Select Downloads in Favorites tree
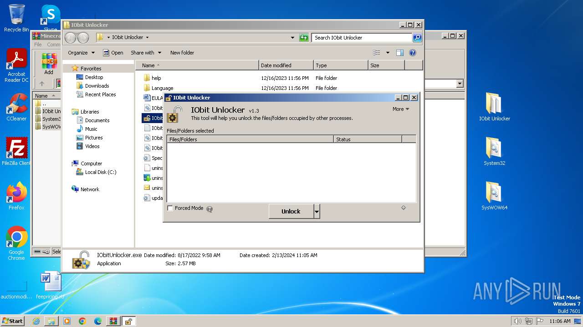Screen dimensions: 583x327 (97, 86)
